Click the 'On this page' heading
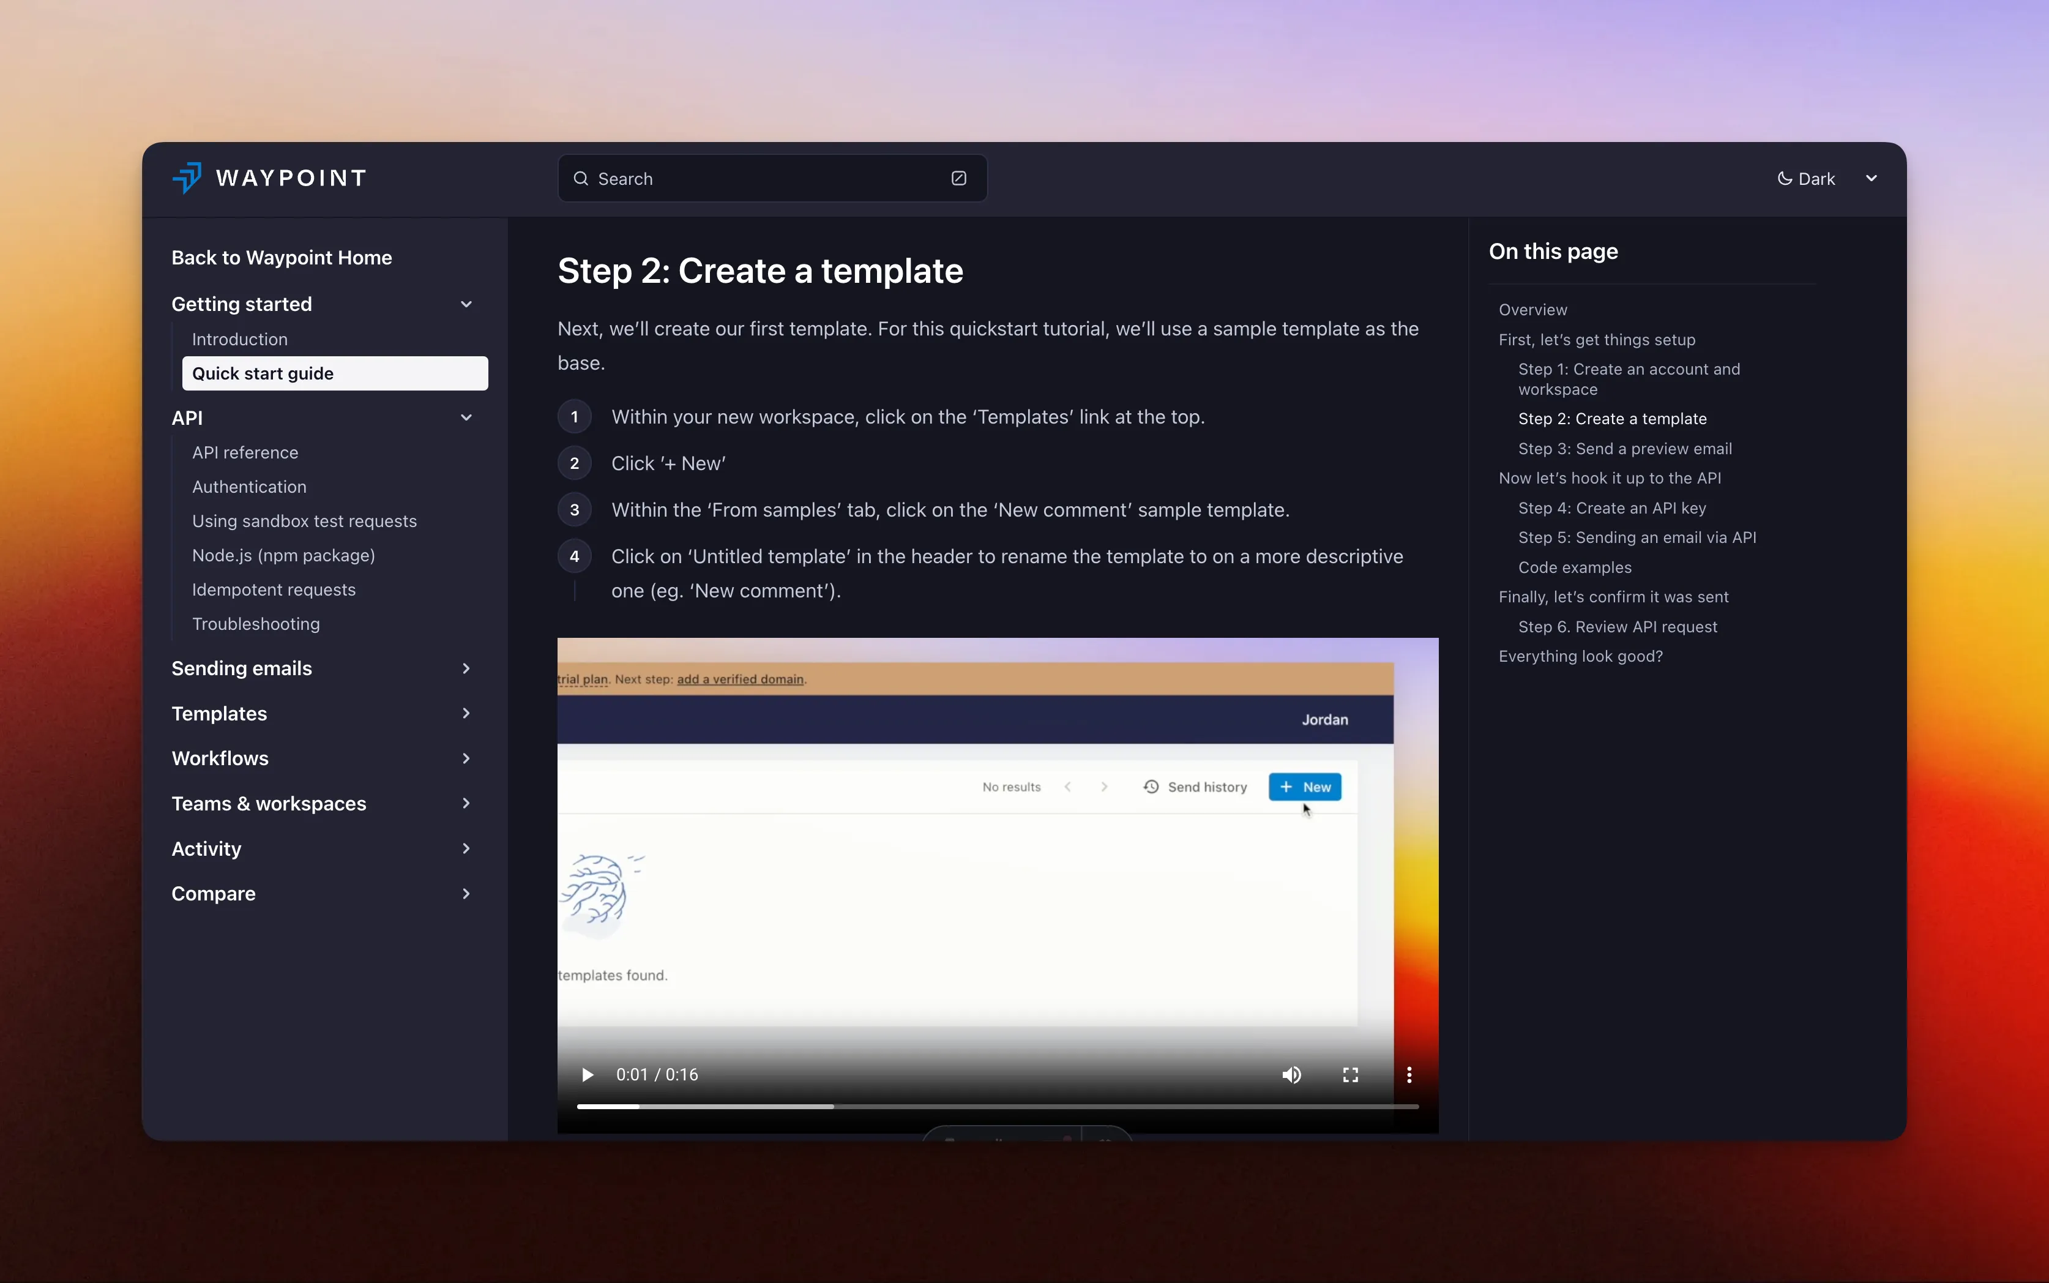Viewport: 2049px width, 1283px height. [1553, 251]
